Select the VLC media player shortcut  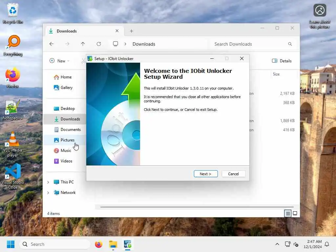[x=13, y=144]
